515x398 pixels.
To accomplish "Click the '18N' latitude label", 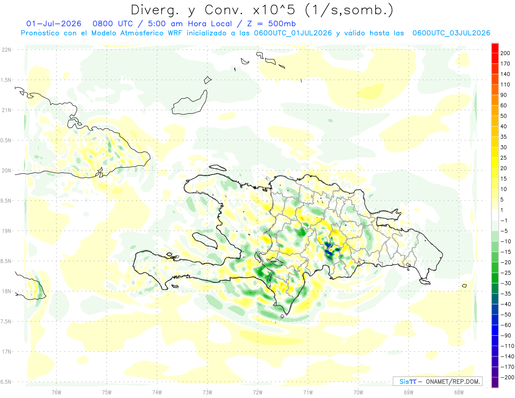I will (x=6, y=292).
